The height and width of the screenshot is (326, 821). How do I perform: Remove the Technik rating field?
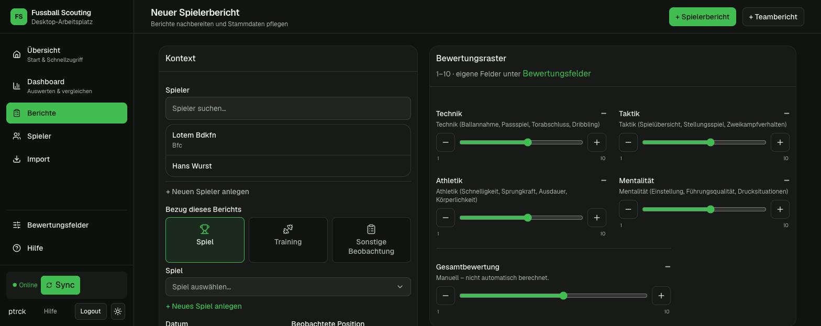(x=604, y=114)
